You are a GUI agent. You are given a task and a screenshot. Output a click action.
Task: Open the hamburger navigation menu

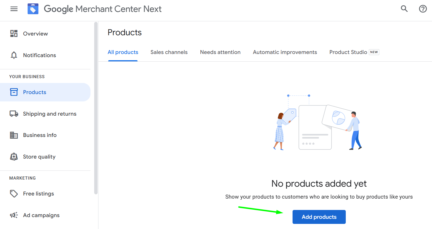(x=14, y=9)
